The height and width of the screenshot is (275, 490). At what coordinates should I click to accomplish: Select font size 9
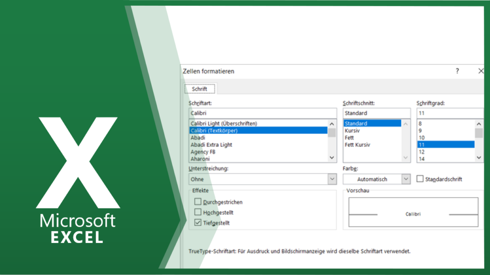click(x=446, y=130)
